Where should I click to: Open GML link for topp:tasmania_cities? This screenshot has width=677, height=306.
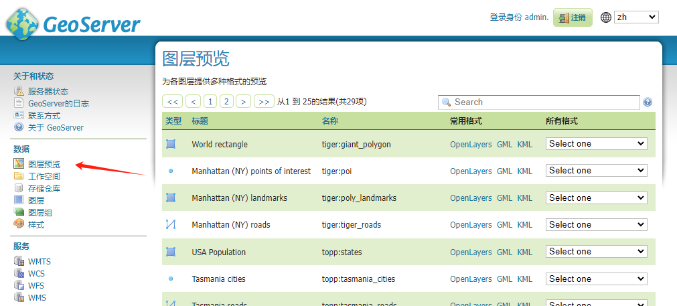point(504,279)
